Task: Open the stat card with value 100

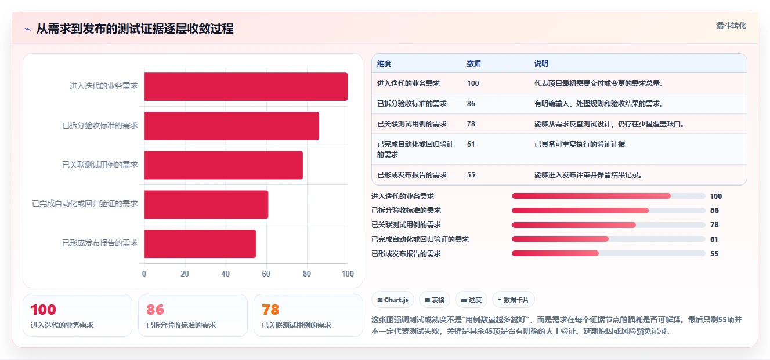Action: 77,315
